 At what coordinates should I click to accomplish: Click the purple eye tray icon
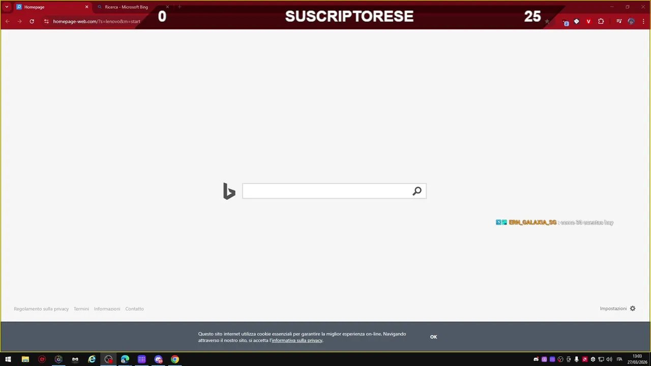(x=544, y=359)
